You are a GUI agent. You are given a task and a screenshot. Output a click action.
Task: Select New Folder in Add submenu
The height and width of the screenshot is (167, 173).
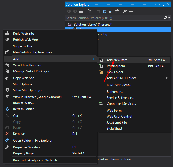point(134,72)
